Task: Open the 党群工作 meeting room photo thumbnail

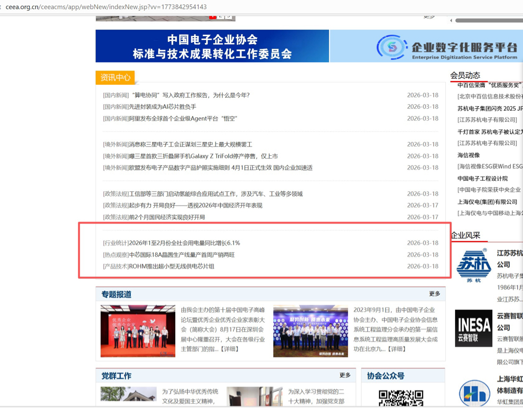Action: tap(254, 396)
